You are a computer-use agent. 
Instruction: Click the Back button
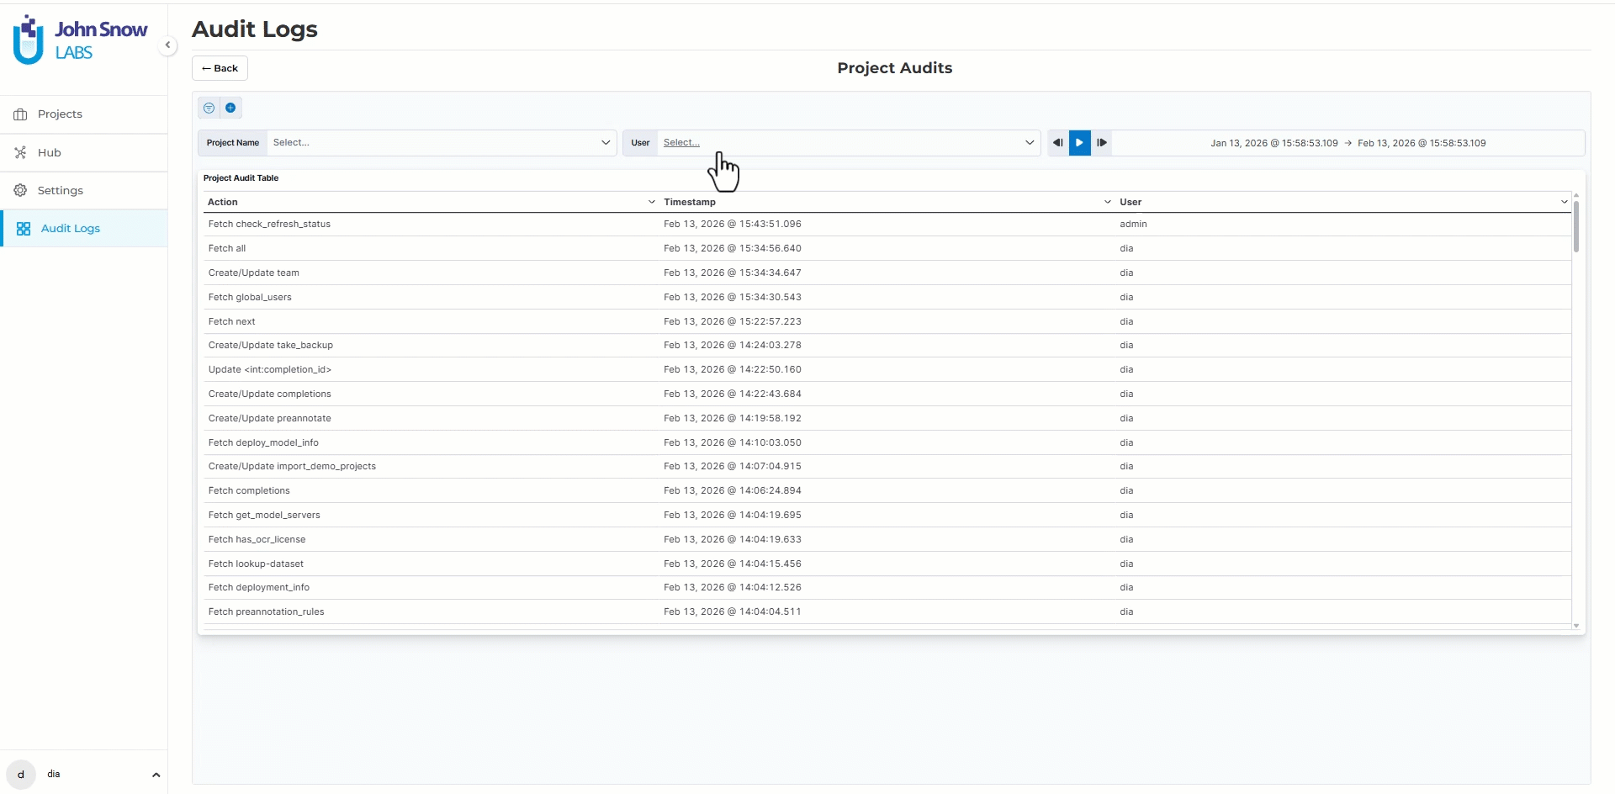220,68
